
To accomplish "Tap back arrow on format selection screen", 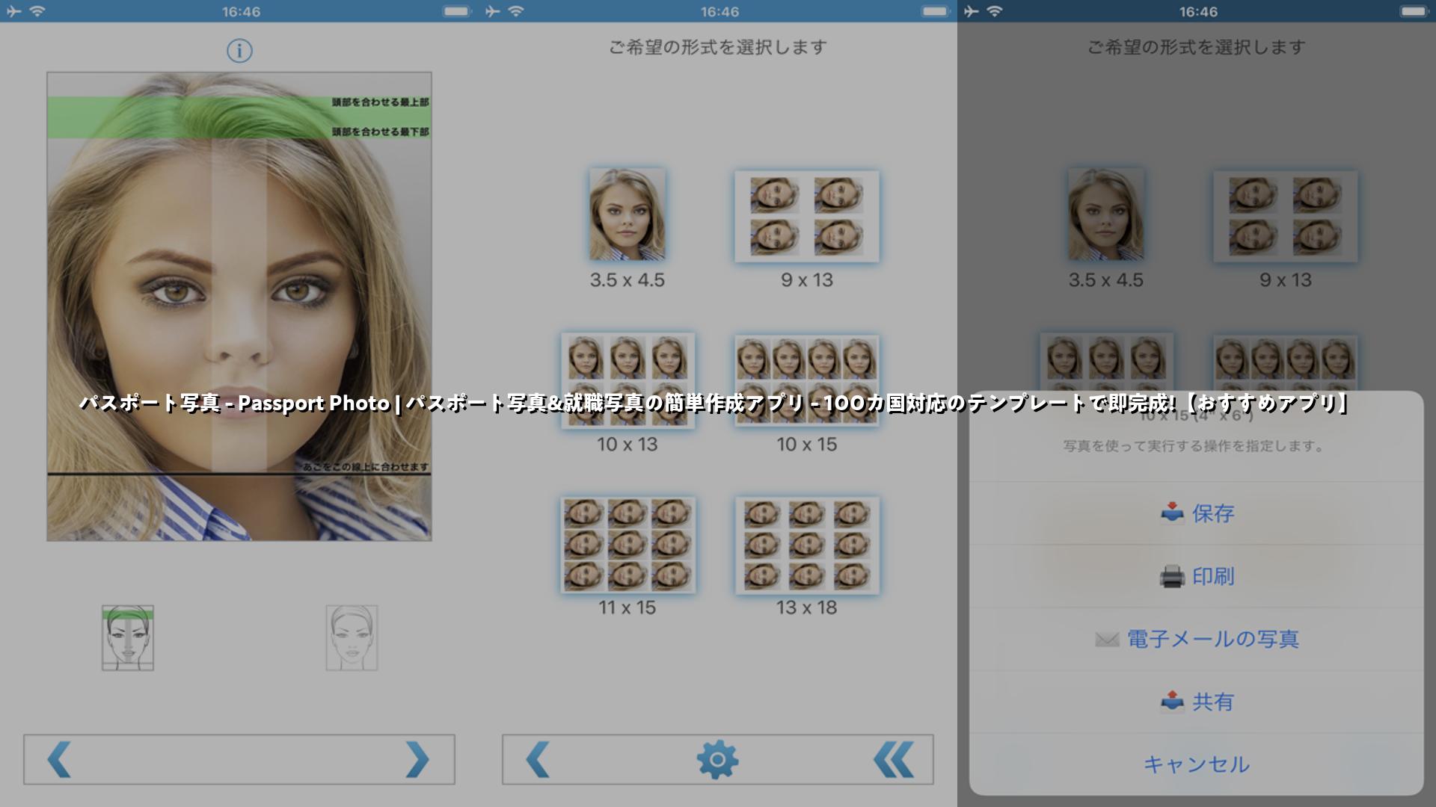I will [538, 760].
